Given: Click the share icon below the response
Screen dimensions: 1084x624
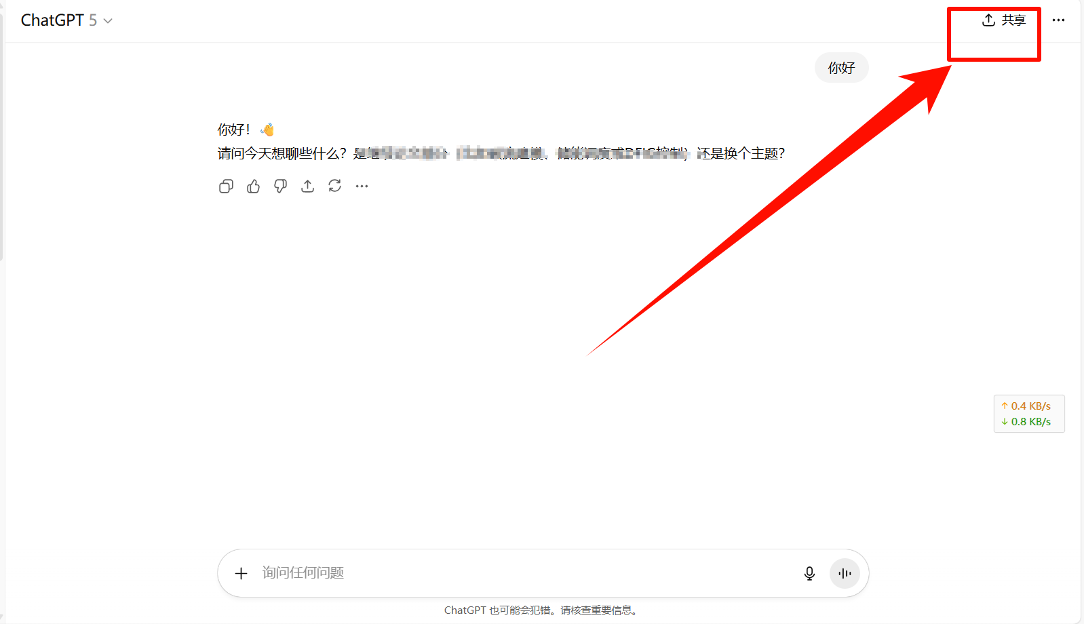Looking at the screenshot, I should coord(307,187).
